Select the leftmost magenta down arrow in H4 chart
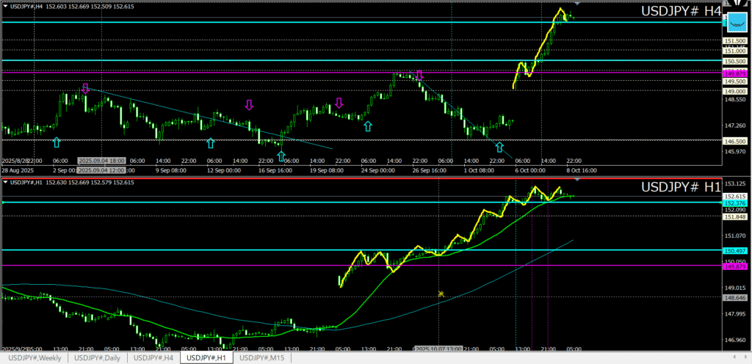This screenshot has width=752, height=364. click(85, 89)
